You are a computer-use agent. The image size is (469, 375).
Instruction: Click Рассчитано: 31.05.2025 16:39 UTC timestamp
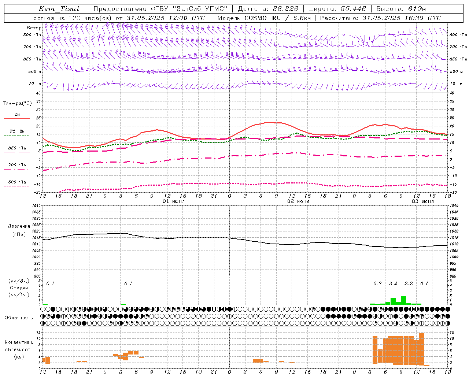click(x=380, y=18)
